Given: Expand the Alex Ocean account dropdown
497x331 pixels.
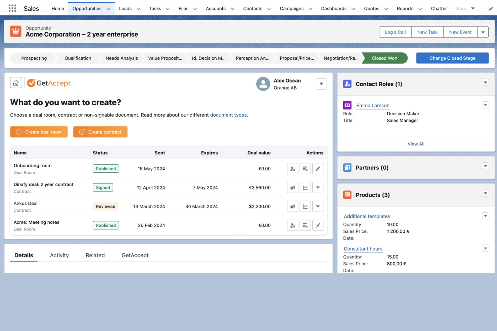Looking at the screenshot, I should point(321,84).
